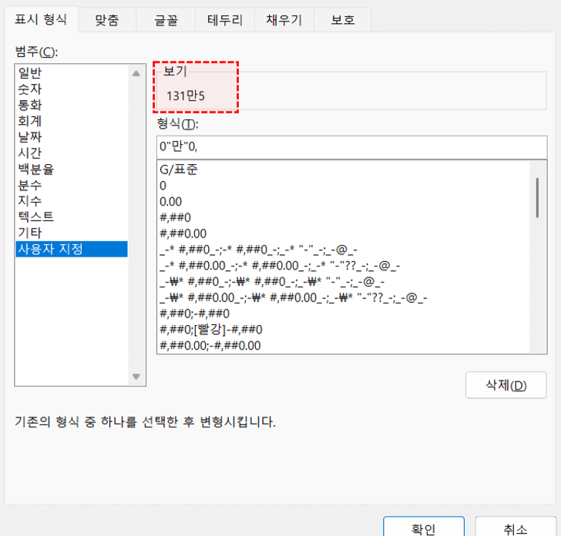Select 텍스트 category

pos(72,216)
